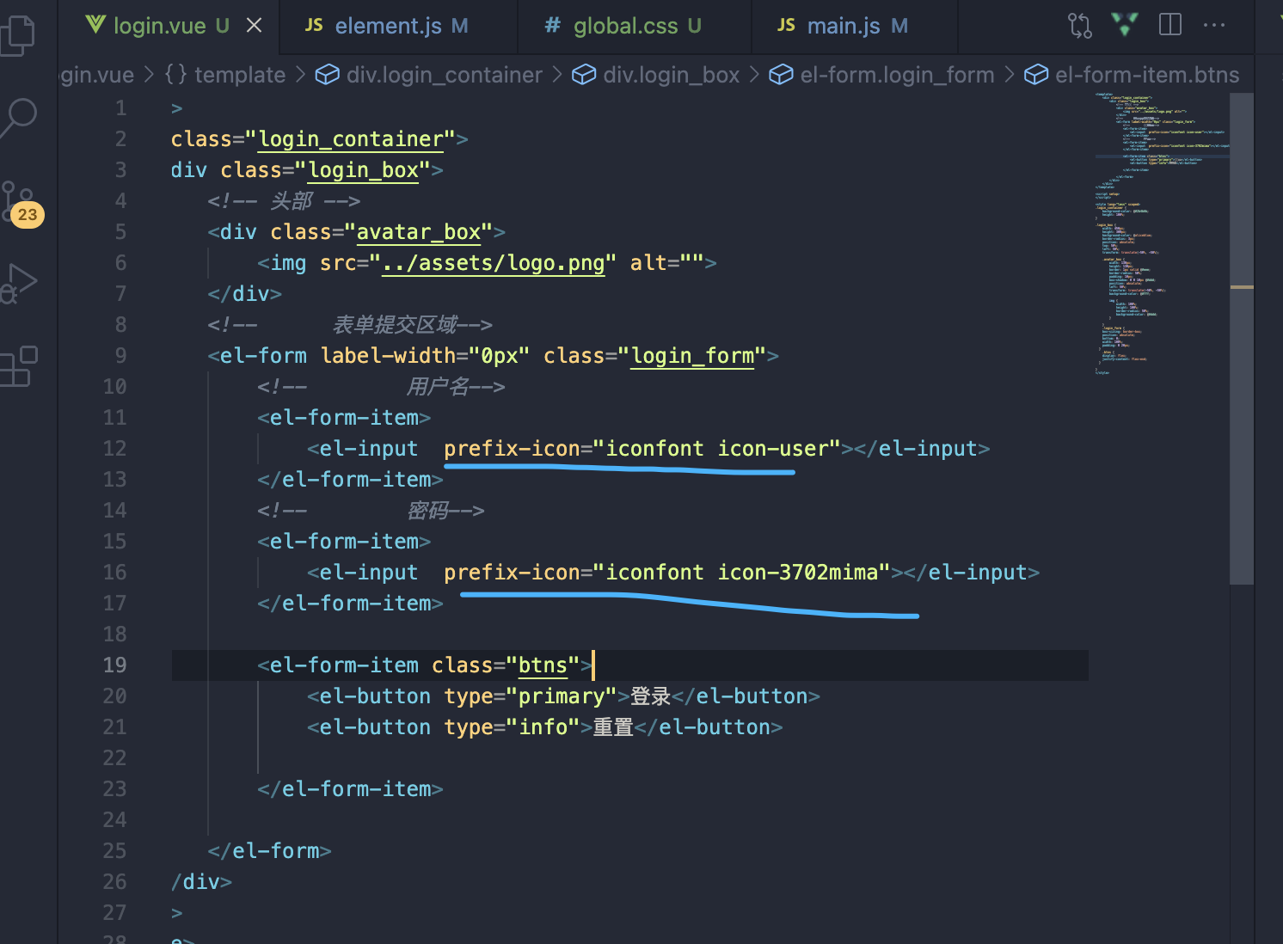
Task: Open the Explorer files view
Action: tap(17, 34)
